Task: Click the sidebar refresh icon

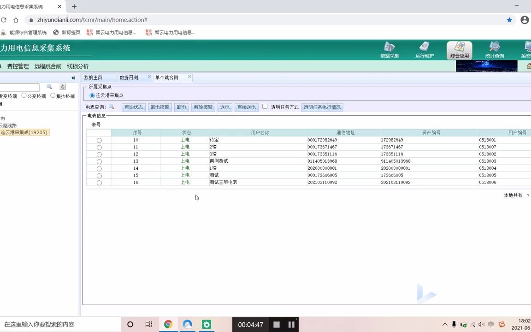Action: 63,87
